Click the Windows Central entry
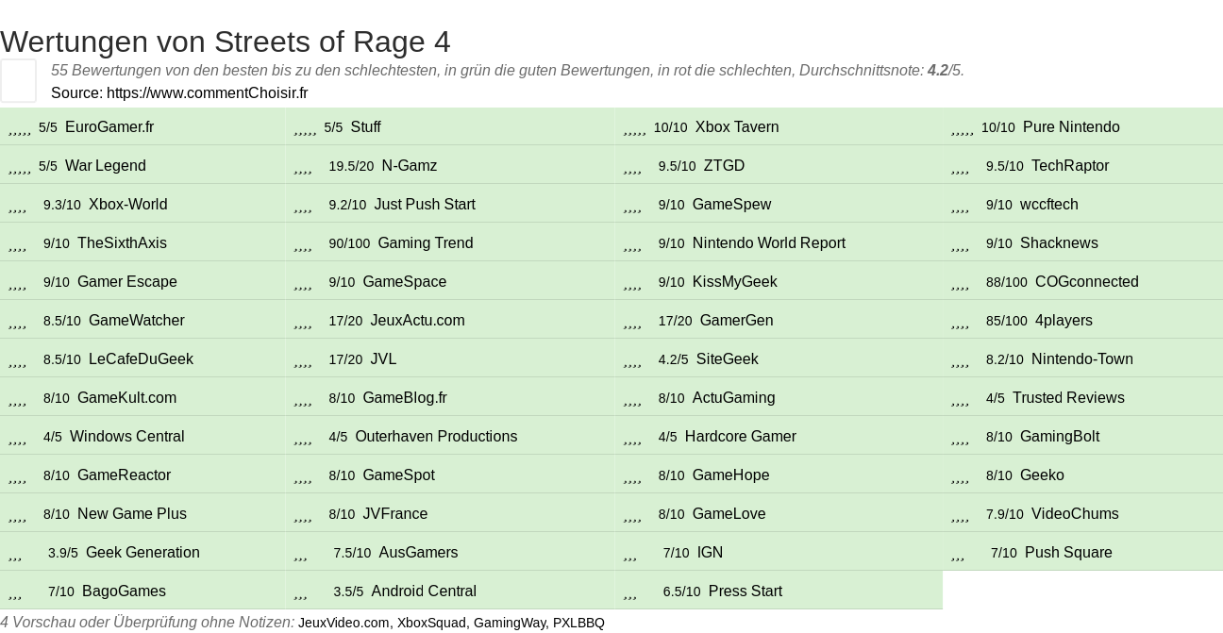The image size is (1223, 633). [127, 436]
